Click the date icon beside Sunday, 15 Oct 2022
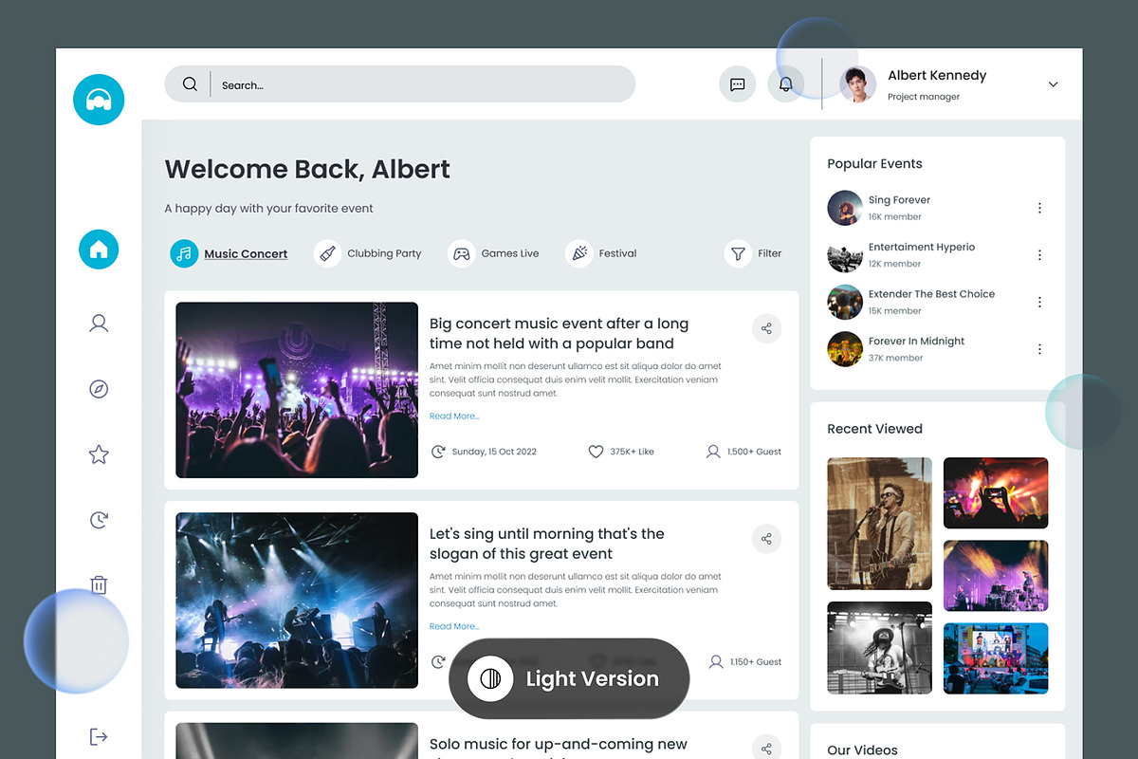Viewport: 1138px width, 759px height. click(438, 452)
